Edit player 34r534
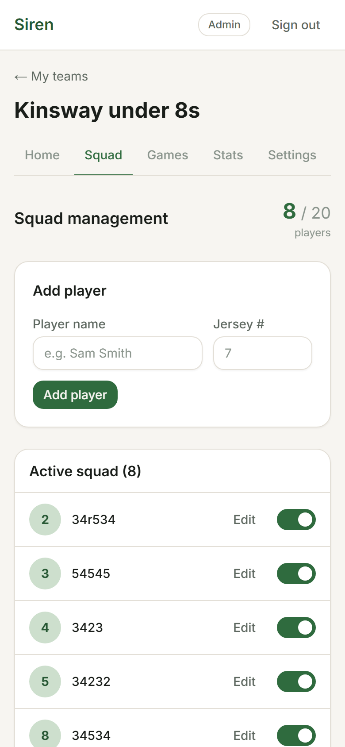This screenshot has height=747, width=345. tap(244, 520)
